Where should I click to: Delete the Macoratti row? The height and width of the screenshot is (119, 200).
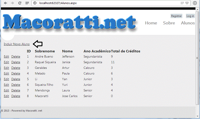[x=16, y=96]
